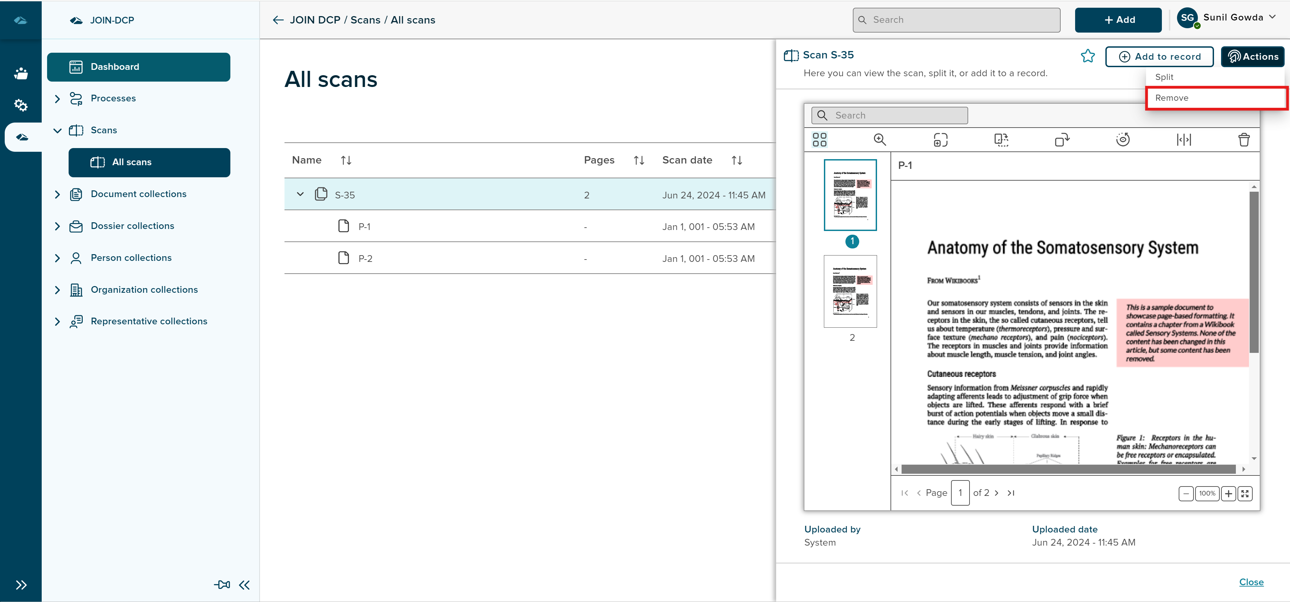Open Sunil Gowda user menu dropdown
Image resolution: width=1290 pixels, height=602 pixels.
[1273, 17]
